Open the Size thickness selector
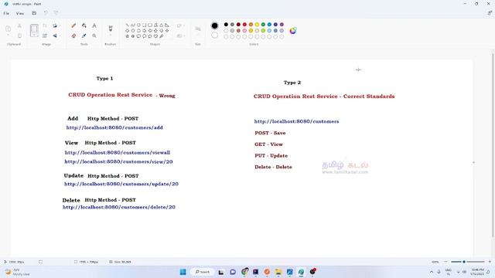Image resolution: width=495 pixels, height=278 pixels. [x=198, y=29]
